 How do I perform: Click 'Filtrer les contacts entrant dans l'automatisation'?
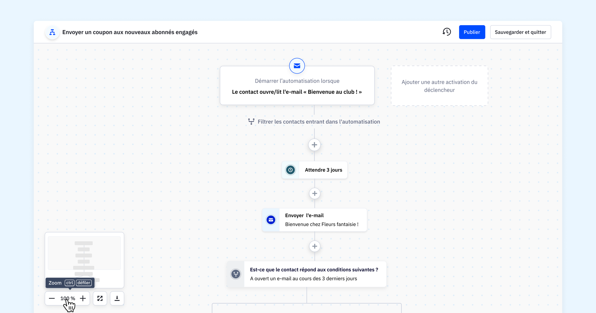318,122
